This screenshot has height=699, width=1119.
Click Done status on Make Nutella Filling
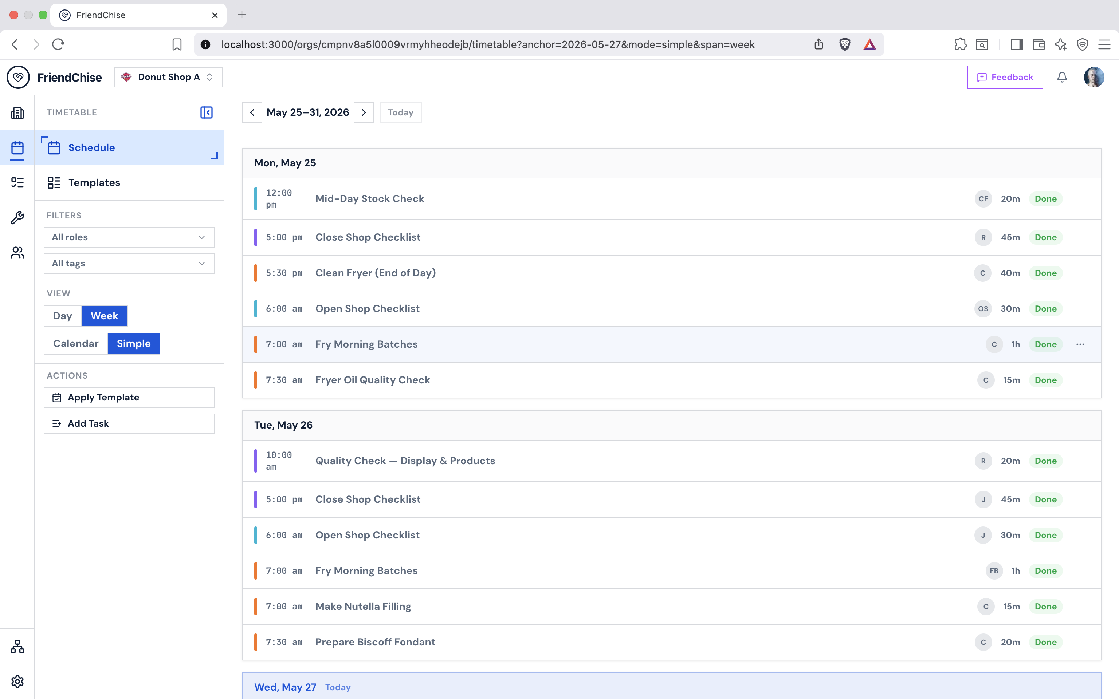point(1045,607)
